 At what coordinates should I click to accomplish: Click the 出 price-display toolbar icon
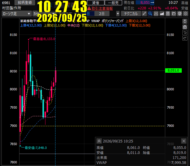[x=156, y=14]
